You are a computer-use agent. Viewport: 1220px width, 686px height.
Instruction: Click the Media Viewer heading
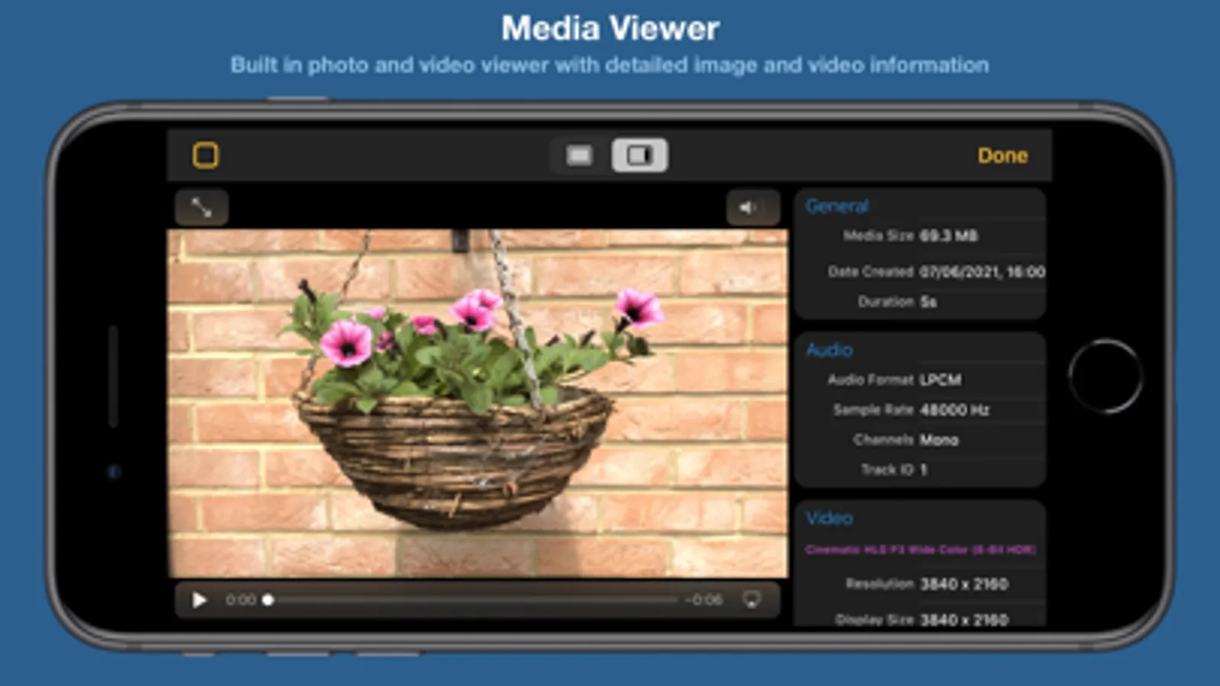coord(610,29)
